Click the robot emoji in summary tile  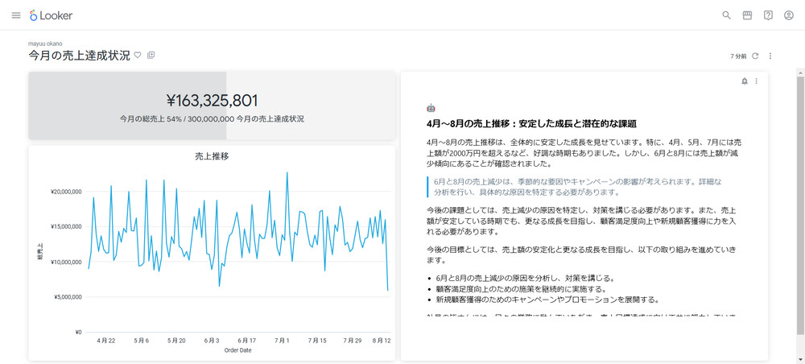coord(431,108)
